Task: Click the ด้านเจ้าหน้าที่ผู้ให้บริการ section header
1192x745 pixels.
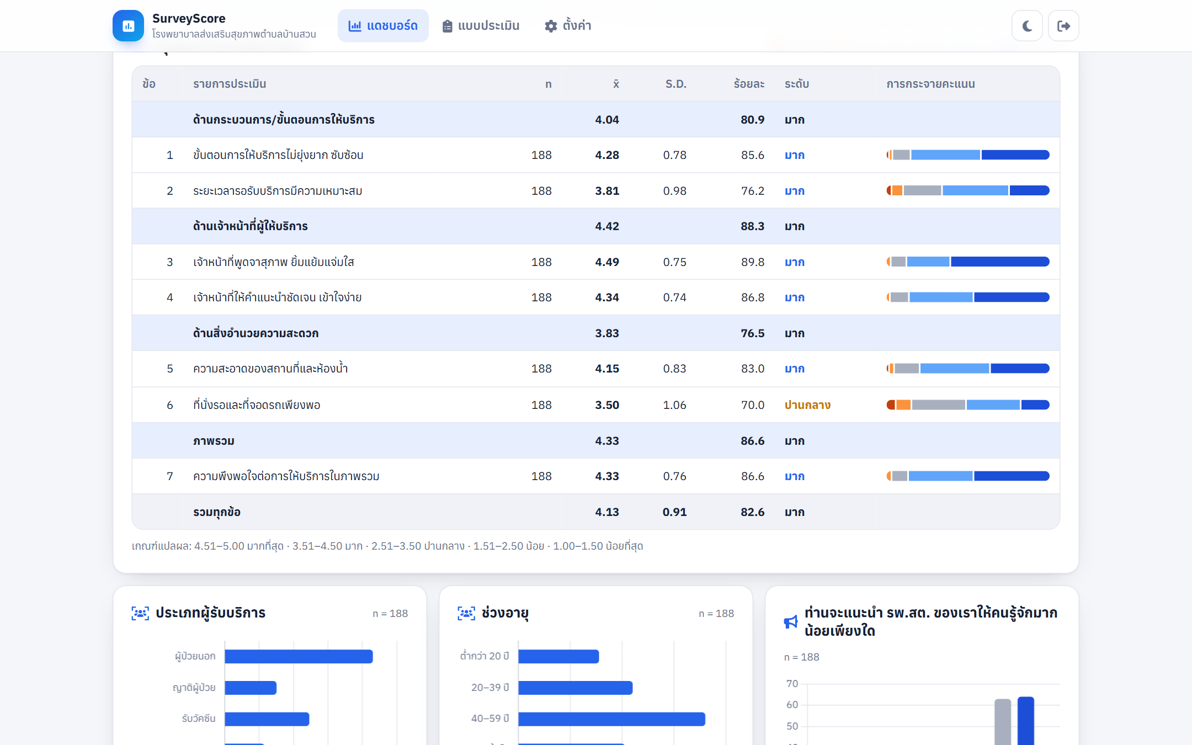Action: 596,226
